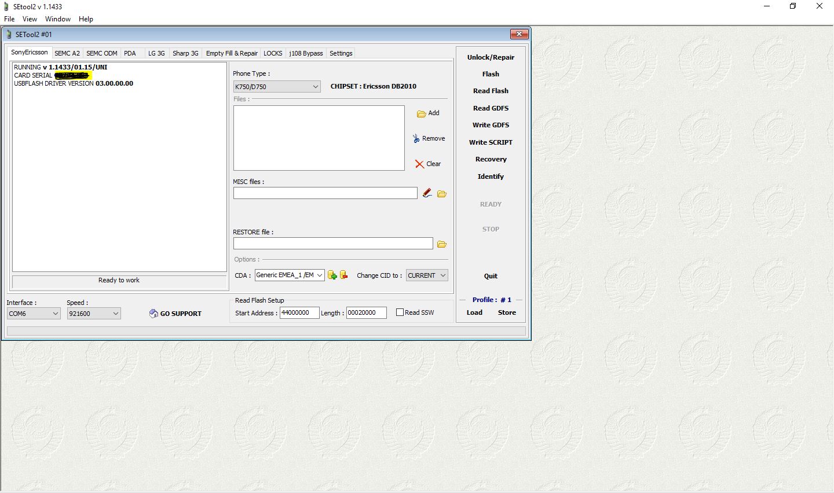Browse for MISC files via the folder icon
The height and width of the screenshot is (493, 834).
[441, 193]
